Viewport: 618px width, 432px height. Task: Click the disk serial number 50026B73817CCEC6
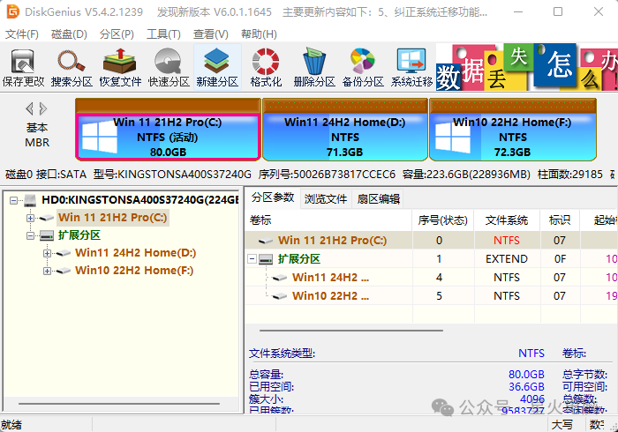coord(344,175)
